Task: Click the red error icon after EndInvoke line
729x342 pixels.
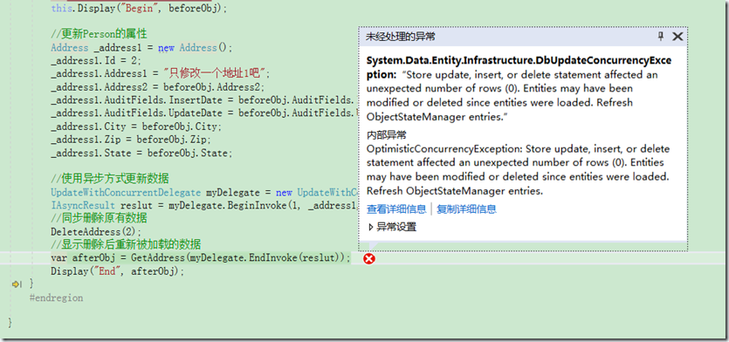Action: point(369,258)
